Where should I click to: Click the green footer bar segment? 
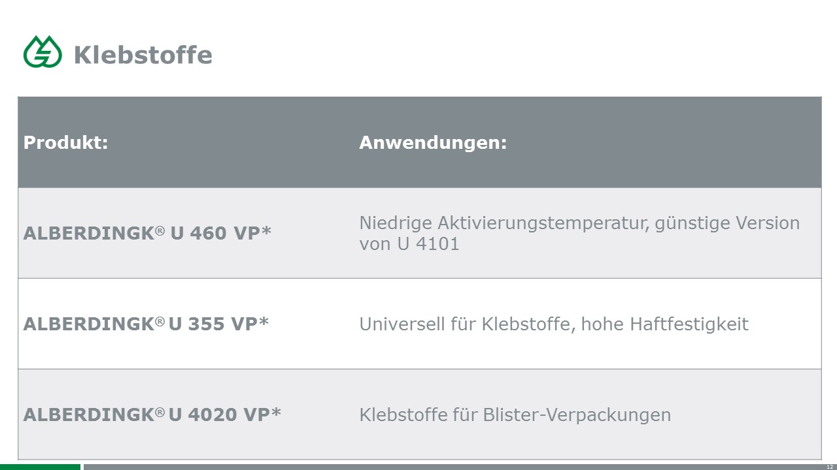click(40, 467)
